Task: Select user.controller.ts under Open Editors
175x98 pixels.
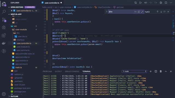Action: click(x=24, y=11)
